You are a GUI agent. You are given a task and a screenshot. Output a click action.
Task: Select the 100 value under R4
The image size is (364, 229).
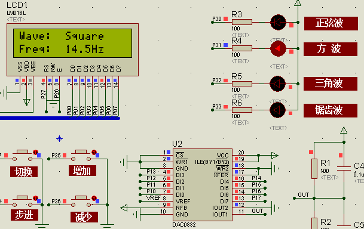(235, 55)
